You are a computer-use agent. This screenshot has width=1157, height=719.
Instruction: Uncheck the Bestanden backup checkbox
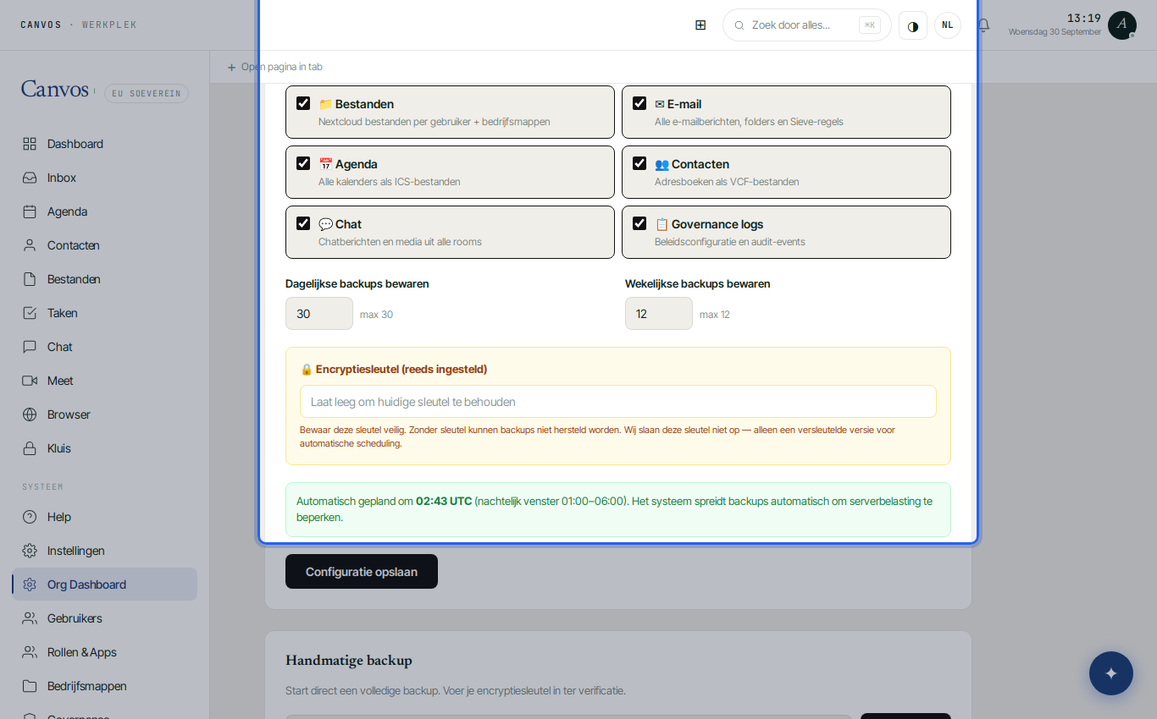(x=303, y=103)
